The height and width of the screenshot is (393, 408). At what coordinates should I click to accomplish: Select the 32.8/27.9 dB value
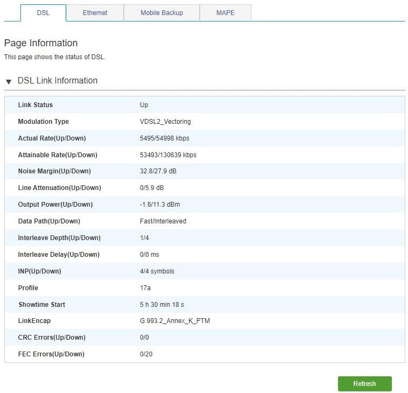(x=158, y=171)
